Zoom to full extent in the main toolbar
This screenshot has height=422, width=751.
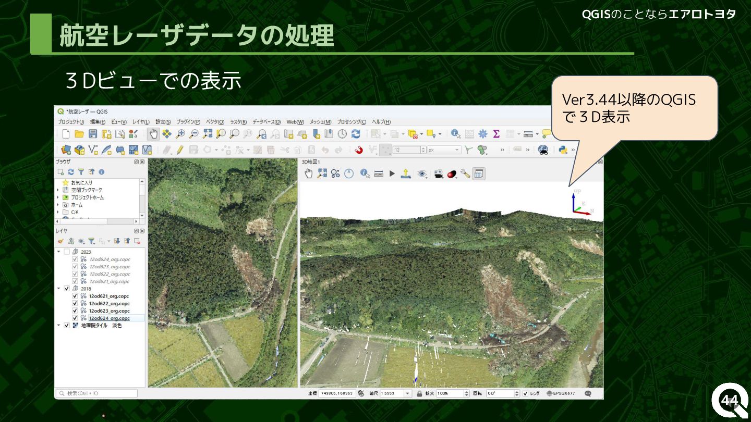pyautogui.click(x=208, y=134)
